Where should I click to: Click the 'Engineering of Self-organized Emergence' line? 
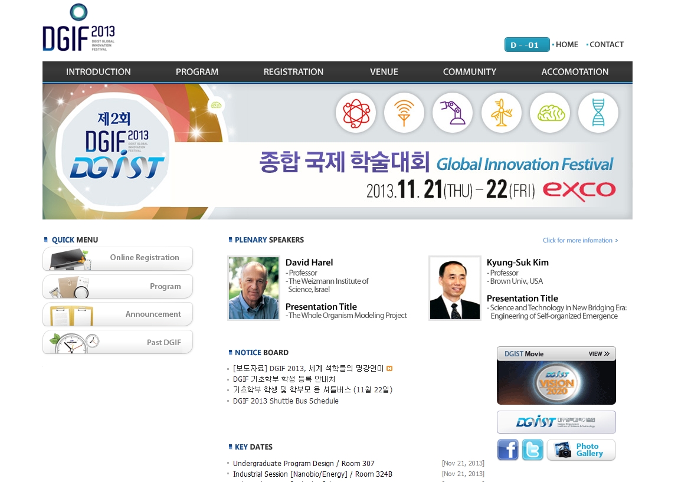coord(554,316)
